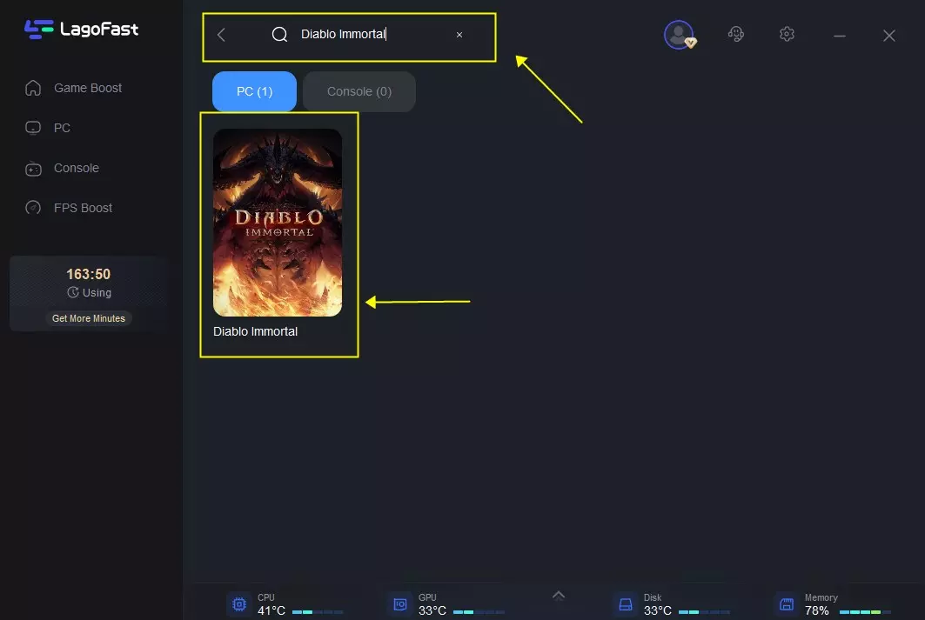Click the Using clock status label
This screenshot has width=925, height=620.
pyautogui.click(x=89, y=292)
